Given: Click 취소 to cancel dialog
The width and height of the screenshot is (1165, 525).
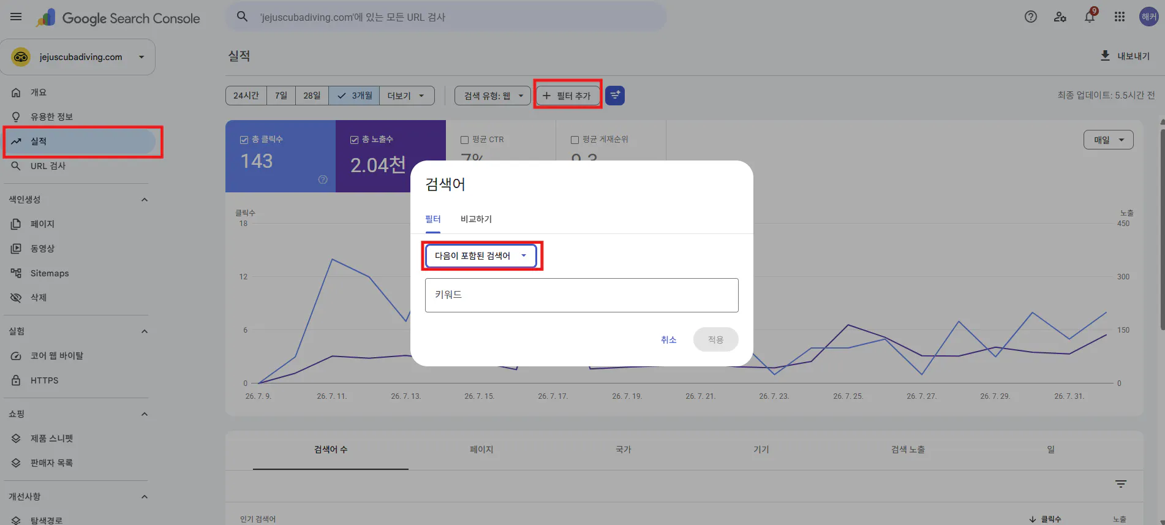Looking at the screenshot, I should 668,340.
